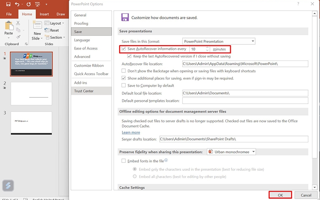This screenshot has height=200, width=320.
Task: Click Default local file location field
Action: pos(245,93)
